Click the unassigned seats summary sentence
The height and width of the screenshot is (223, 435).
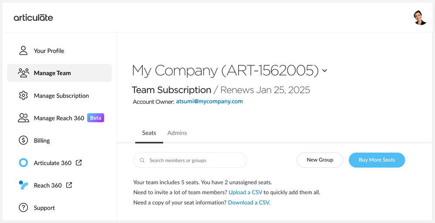point(202,182)
